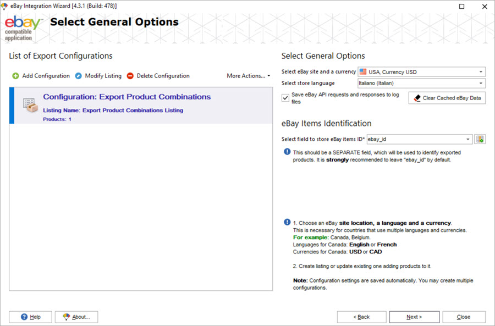Click the List of Export Configurations heading

61,56
